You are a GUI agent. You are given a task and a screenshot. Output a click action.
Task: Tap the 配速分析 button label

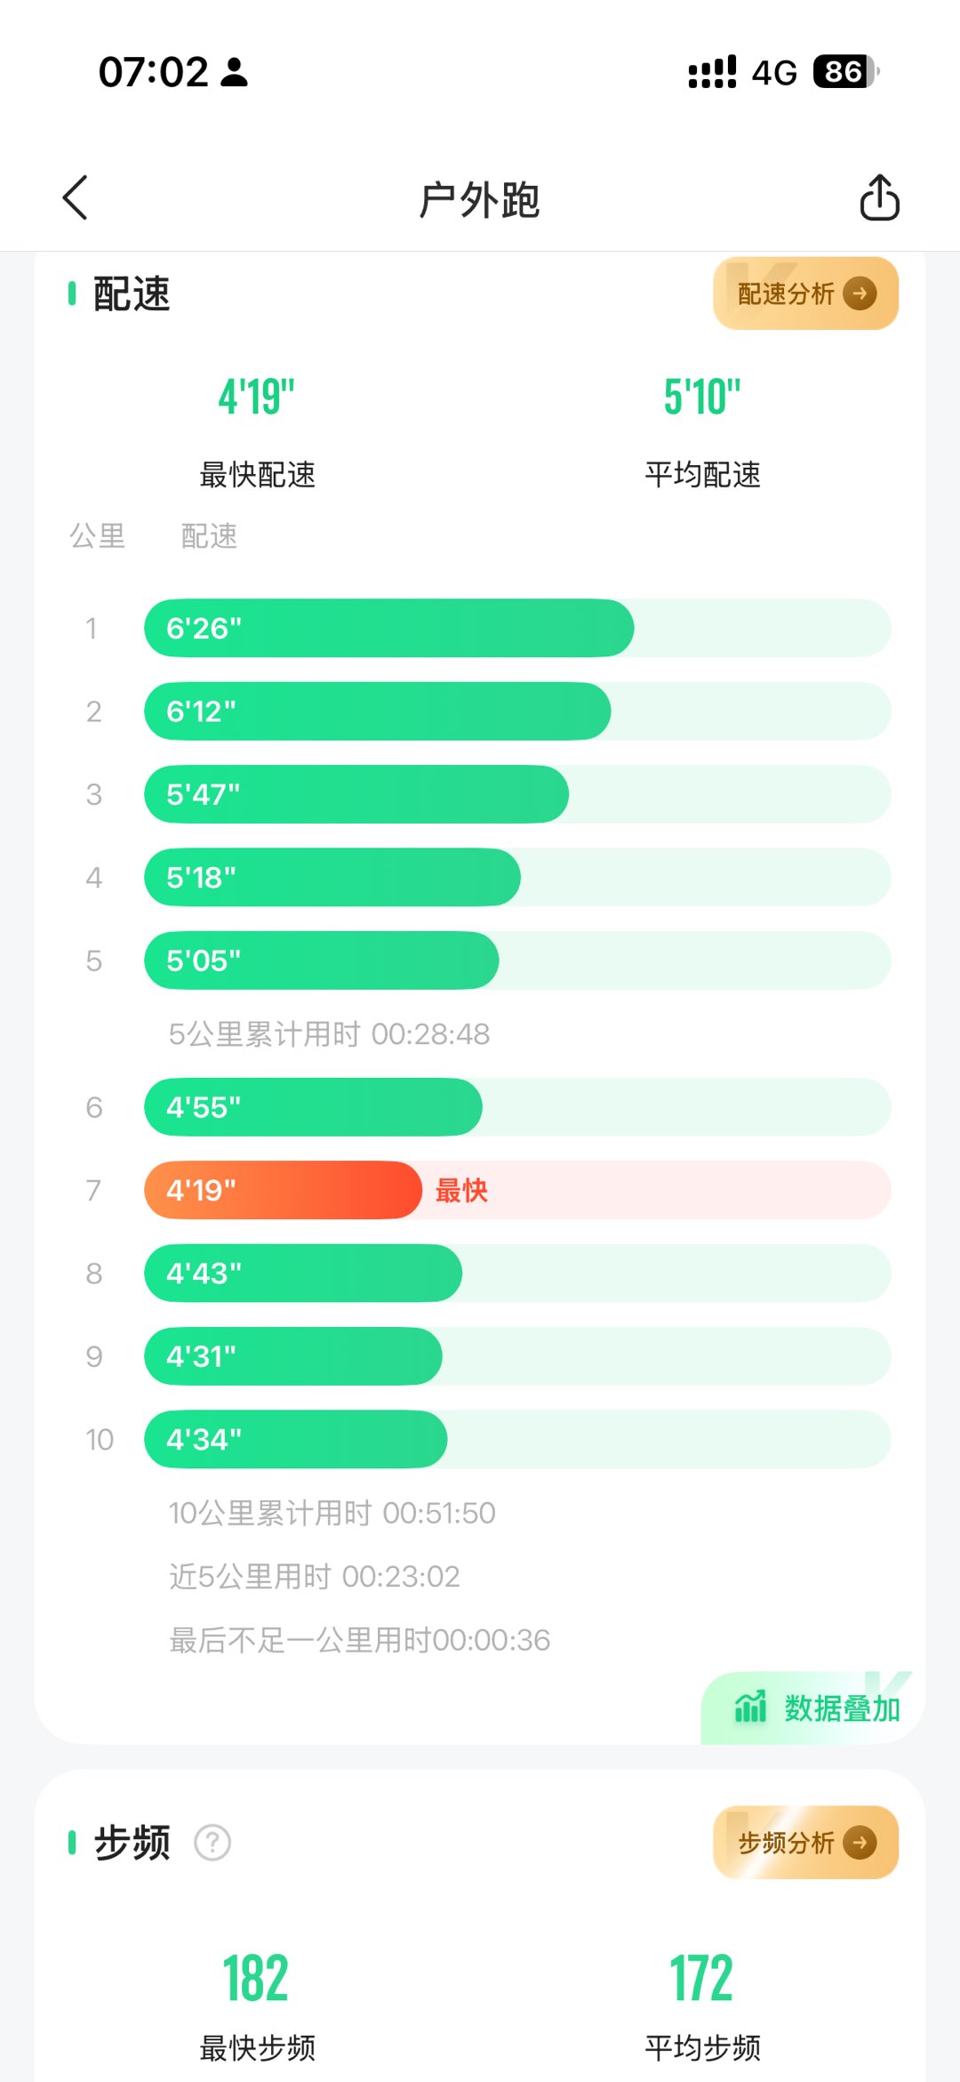(786, 293)
